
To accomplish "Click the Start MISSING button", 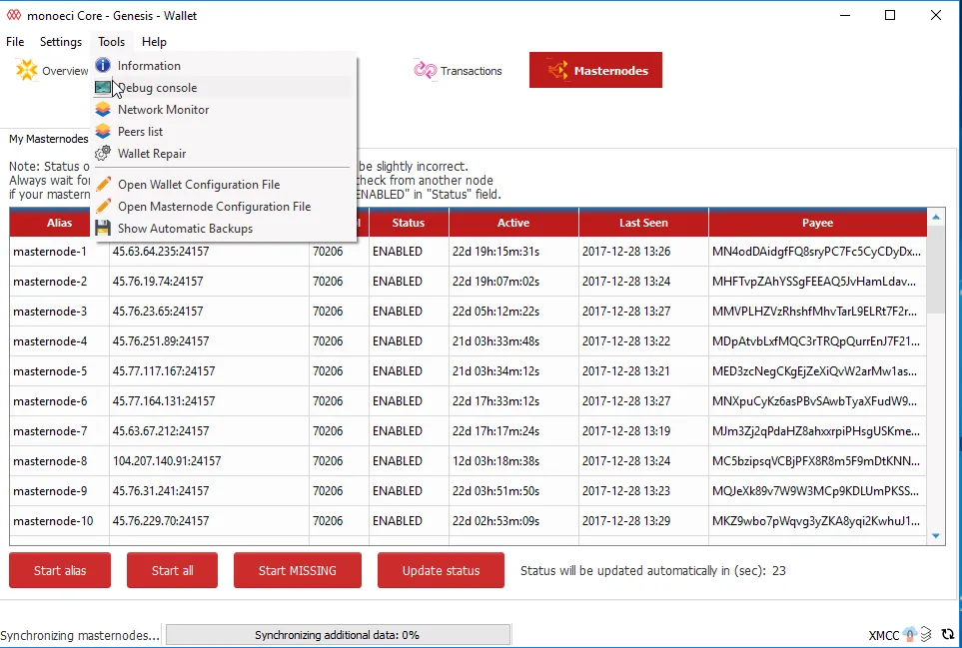I will click(x=298, y=570).
